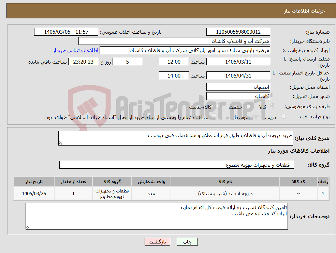Click the چاپ print button
Viewport: 336px width, 253px height.
(187, 242)
